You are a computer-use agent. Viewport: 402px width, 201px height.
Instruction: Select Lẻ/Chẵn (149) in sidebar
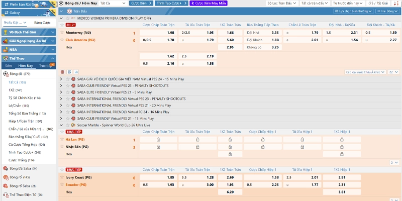19,106
